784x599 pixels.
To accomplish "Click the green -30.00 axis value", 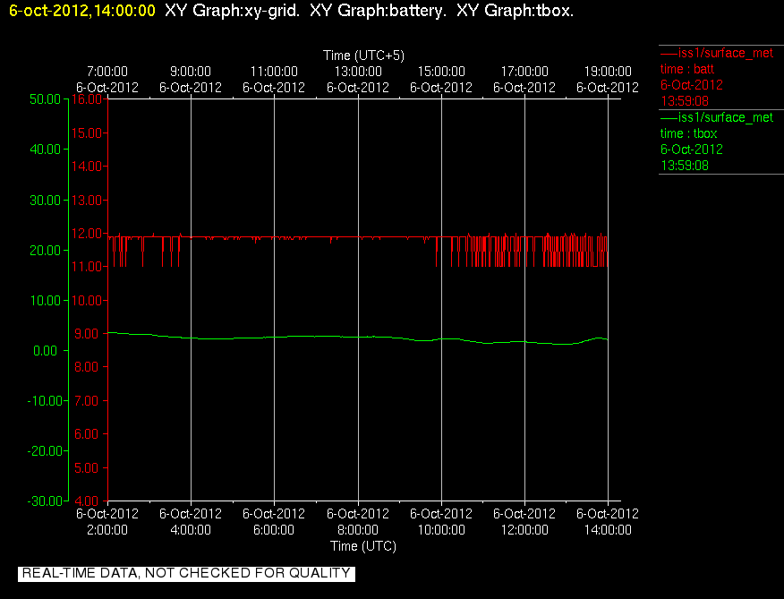I will coord(45,501).
